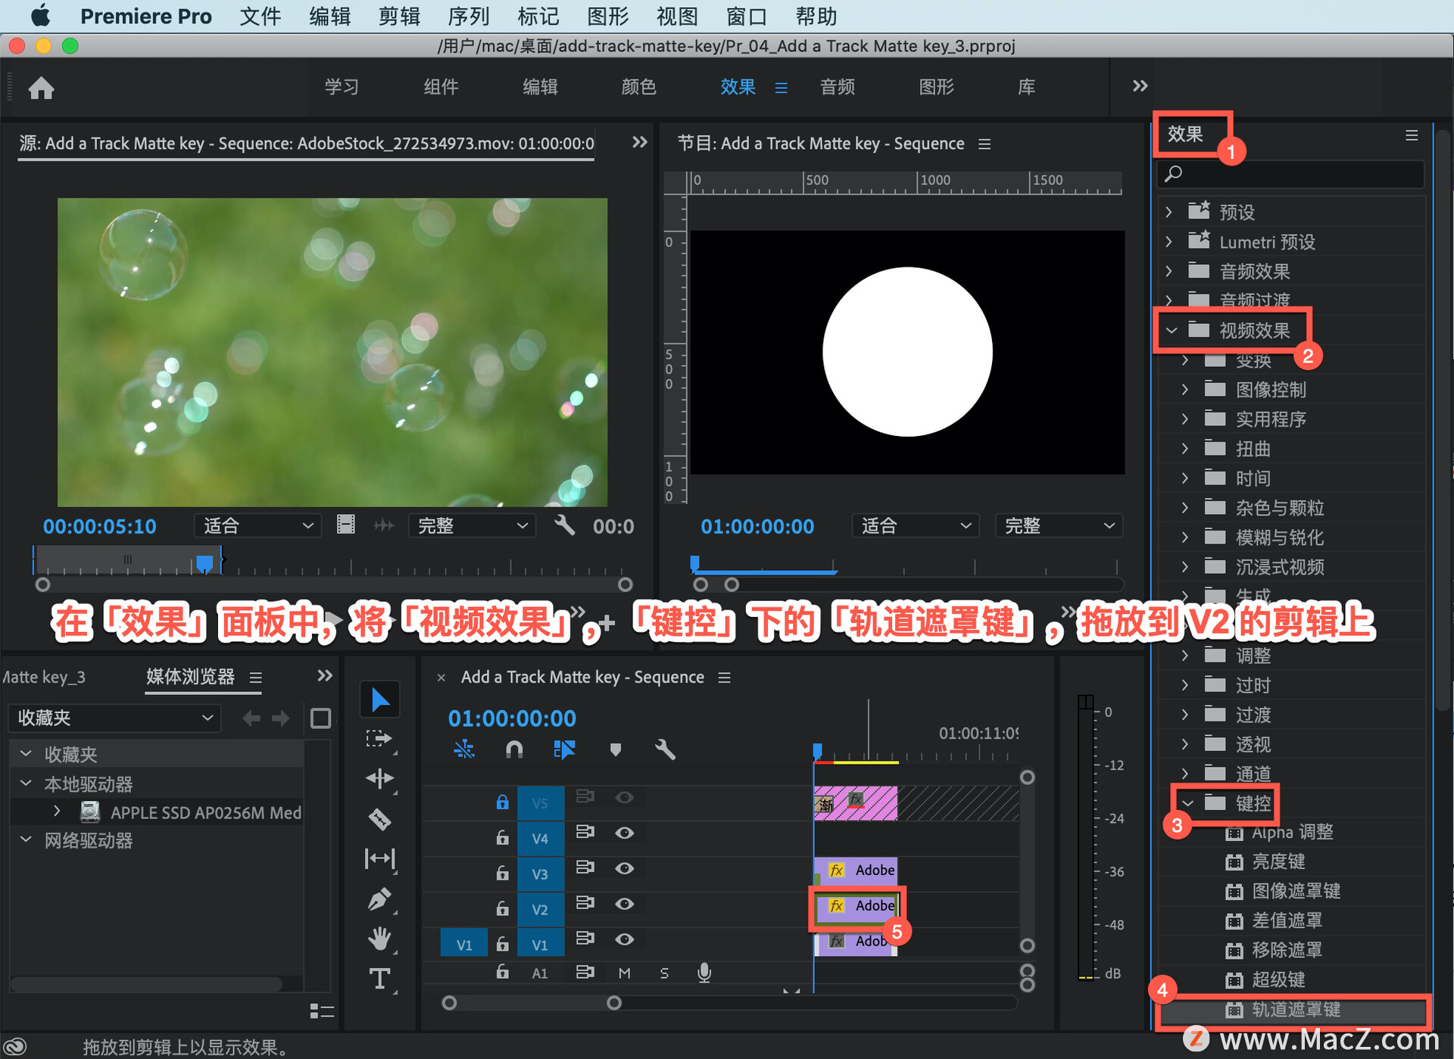This screenshot has height=1059, width=1454.
Task: Open the 窗口 menu
Action: point(746,16)
